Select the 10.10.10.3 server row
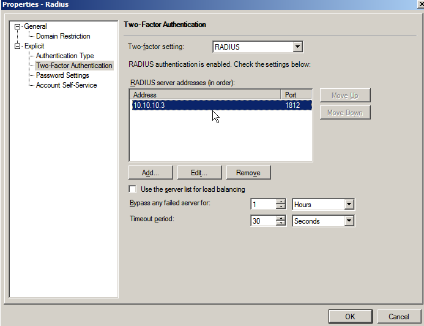 click(221, 105)
